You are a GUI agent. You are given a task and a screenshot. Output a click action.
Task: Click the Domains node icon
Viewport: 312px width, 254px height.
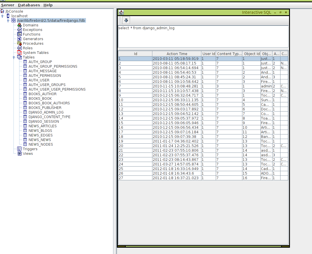click(x=19, y=25)
